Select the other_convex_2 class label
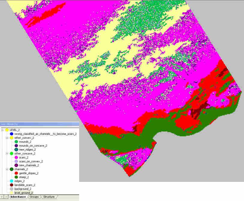 [24, 138]
